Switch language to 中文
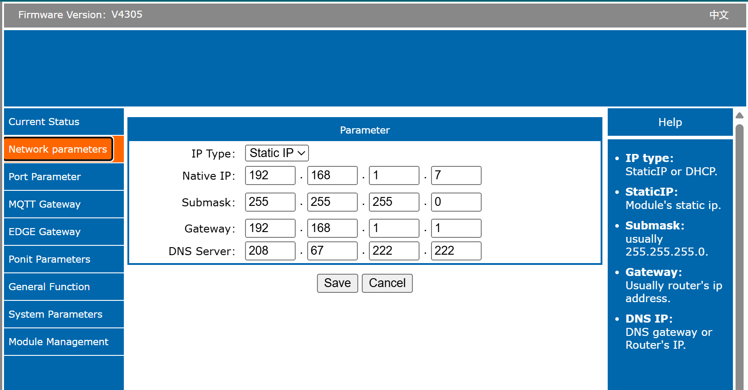The width and height of the screenshot is (748, 390). (x=718, y=15)
